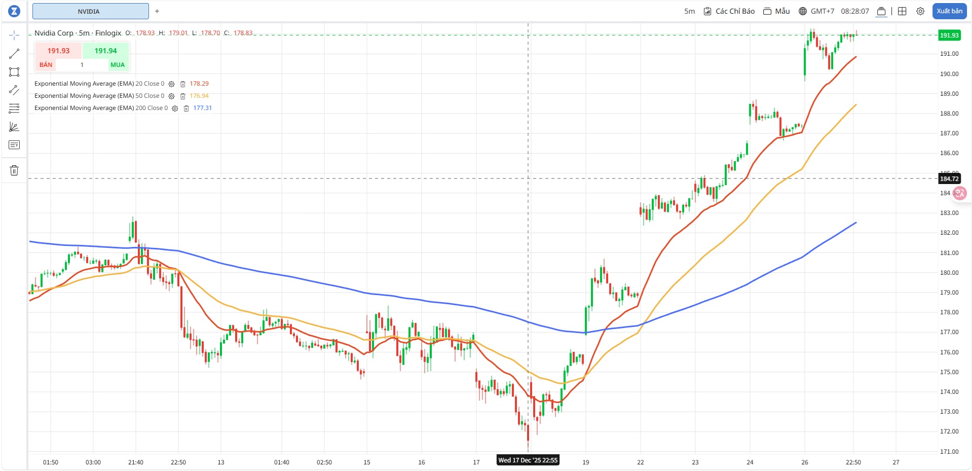Screen dimensions: 972x471
Task: Select the parallel channel drawing tool
Action: click(x=14, y=90)
